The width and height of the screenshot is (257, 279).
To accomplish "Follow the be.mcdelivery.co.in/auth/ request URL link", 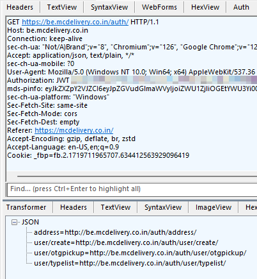I will [x=75, y=22].
